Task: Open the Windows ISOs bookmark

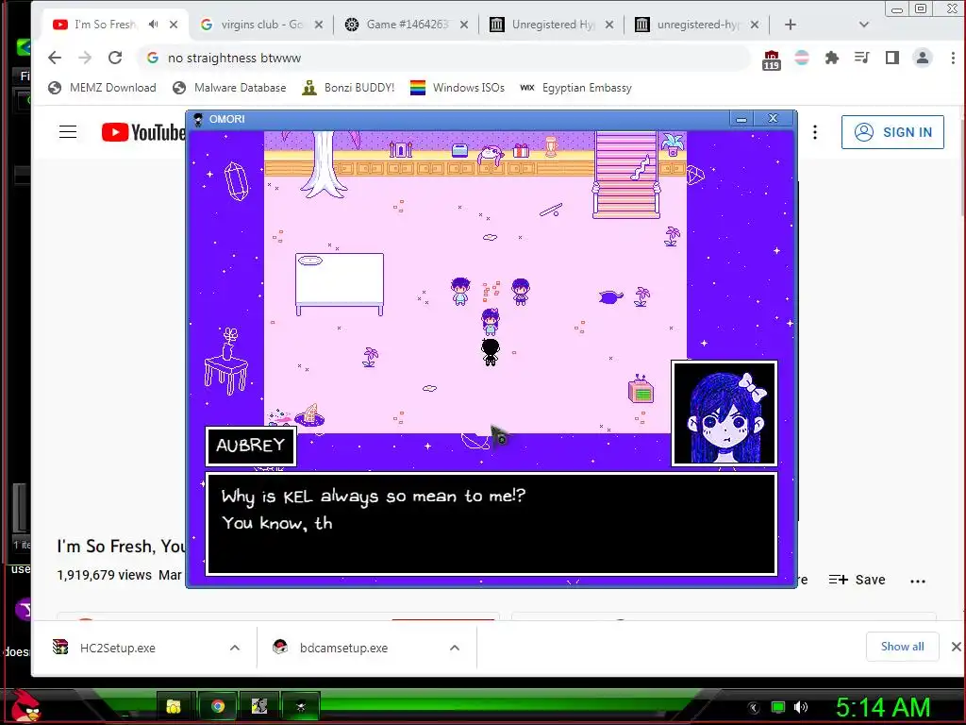Action: click(x=458, y=88)
